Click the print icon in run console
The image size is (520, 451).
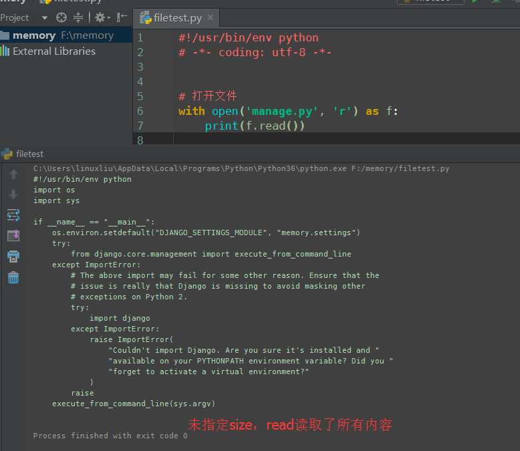[x=13, y=257]
